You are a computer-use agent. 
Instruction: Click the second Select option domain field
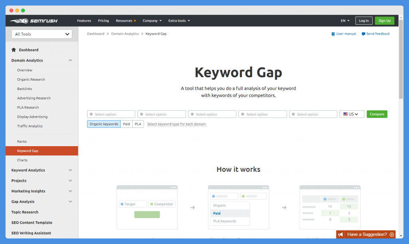[162, 114]
